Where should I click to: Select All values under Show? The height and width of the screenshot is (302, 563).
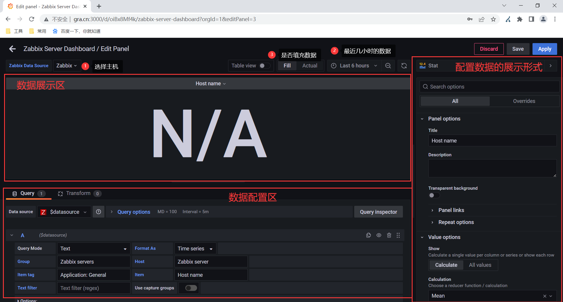click(x=480, y=265)
